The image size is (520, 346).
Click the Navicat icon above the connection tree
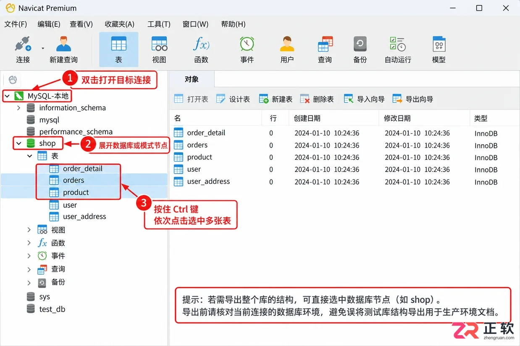(x=13, y=80)
